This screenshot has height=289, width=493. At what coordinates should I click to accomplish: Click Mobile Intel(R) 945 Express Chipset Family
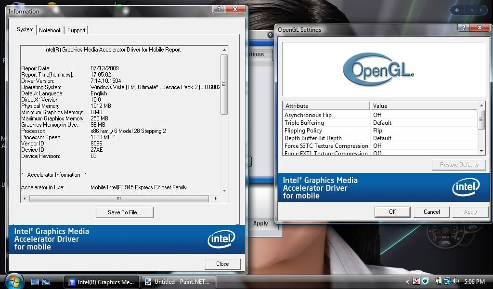pos(139,187)
